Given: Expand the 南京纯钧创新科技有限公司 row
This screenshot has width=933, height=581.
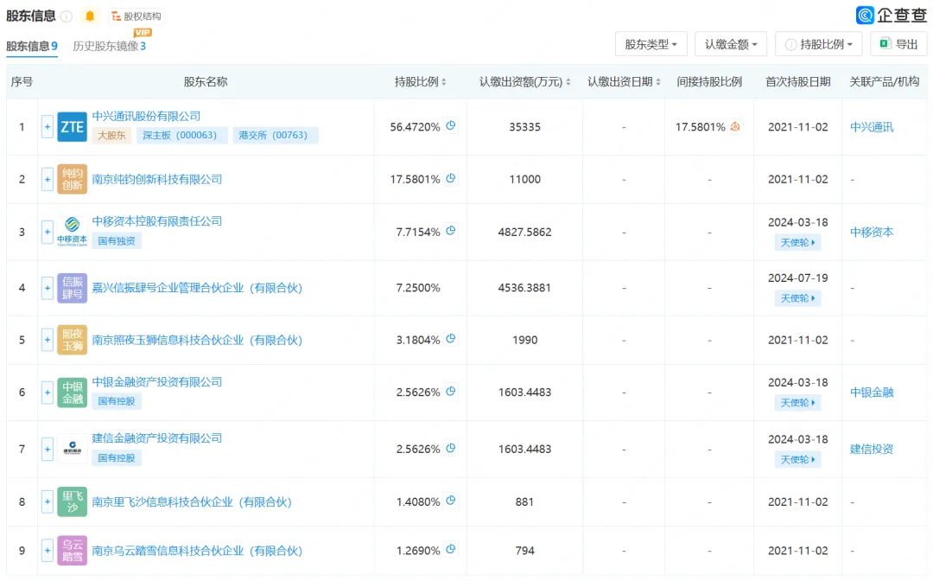Looking at the screenshot, I should point(48,180).
